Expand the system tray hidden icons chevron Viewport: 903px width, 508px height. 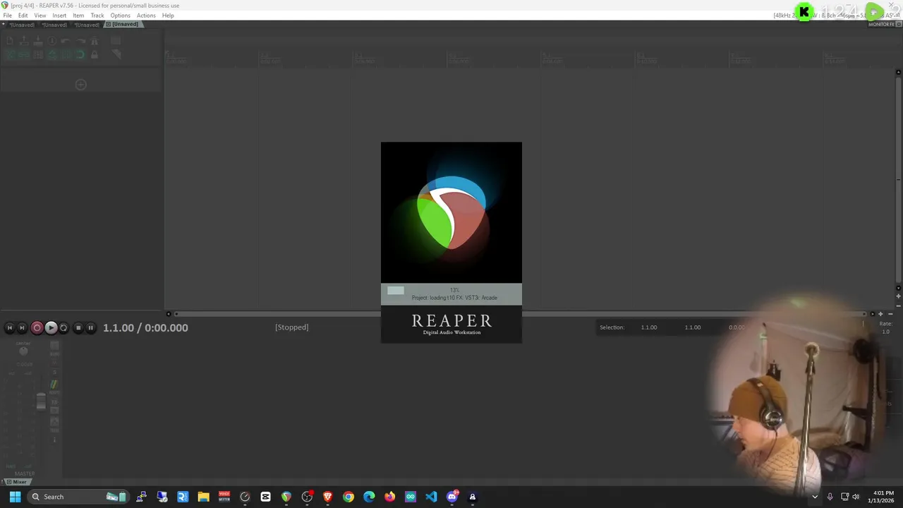(x=815, y=497)
